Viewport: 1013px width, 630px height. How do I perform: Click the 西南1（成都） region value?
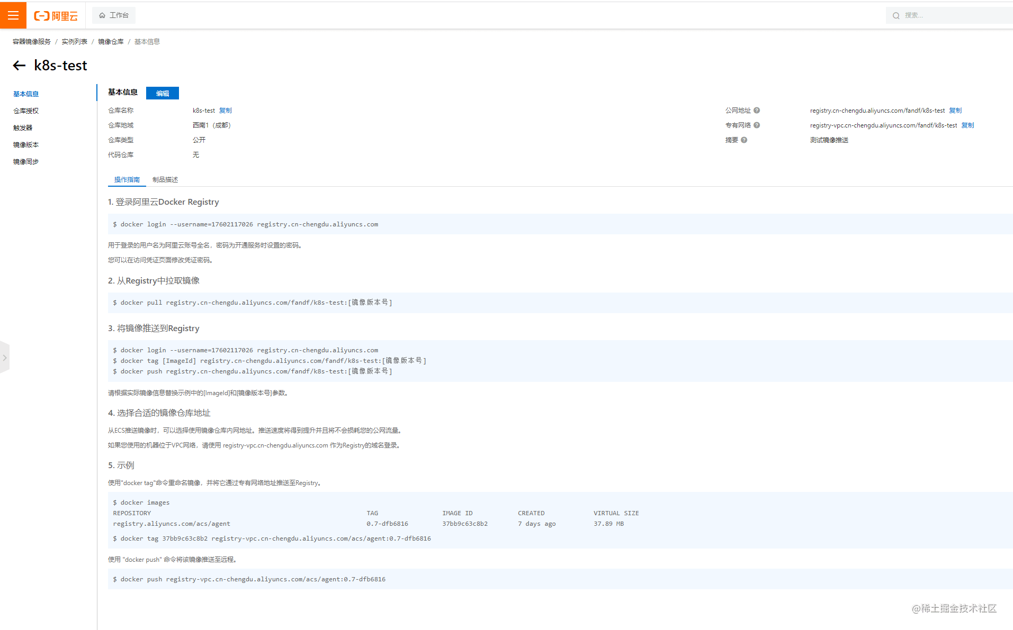[x=212, y=125]
